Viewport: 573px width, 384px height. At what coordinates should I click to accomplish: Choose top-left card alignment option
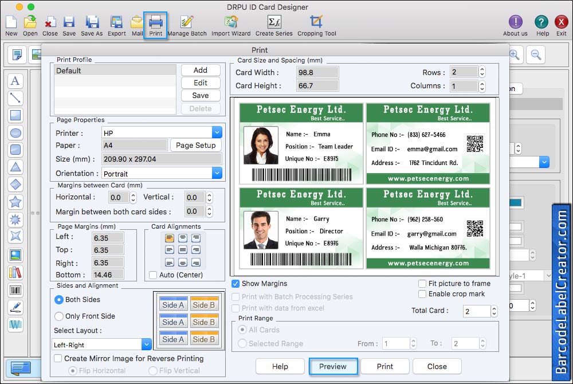point(170,238)
